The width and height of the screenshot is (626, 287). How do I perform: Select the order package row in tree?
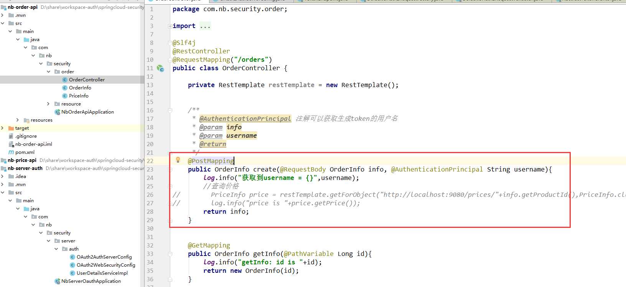tap(72, 72)
